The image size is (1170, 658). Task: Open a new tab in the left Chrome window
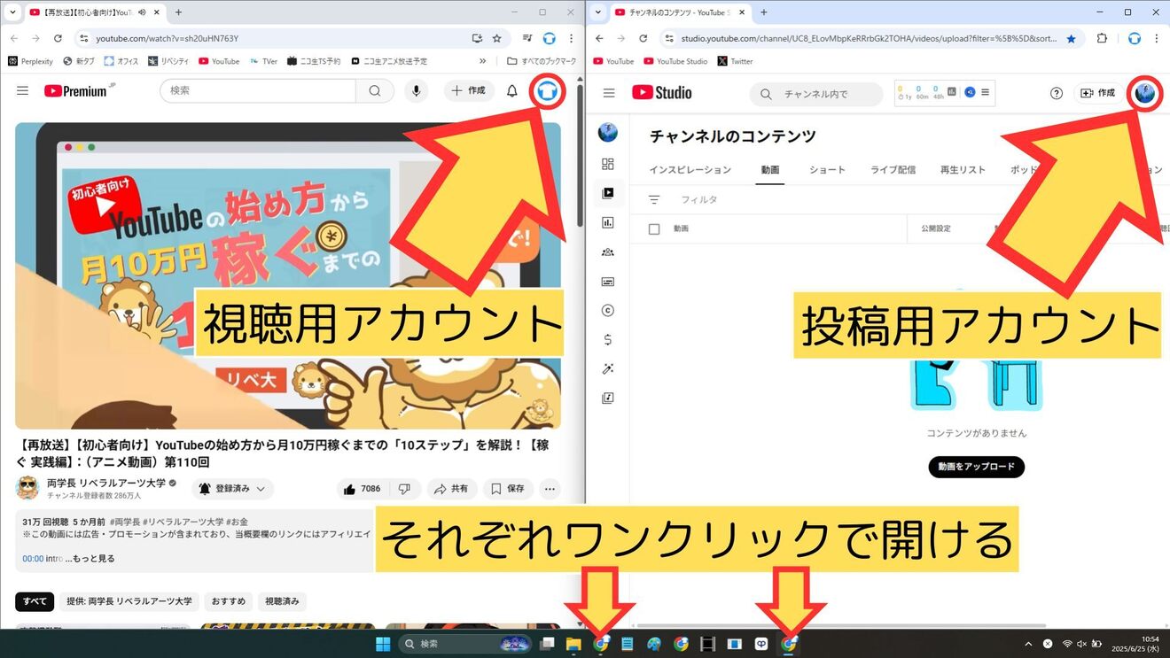pos(178,12)
